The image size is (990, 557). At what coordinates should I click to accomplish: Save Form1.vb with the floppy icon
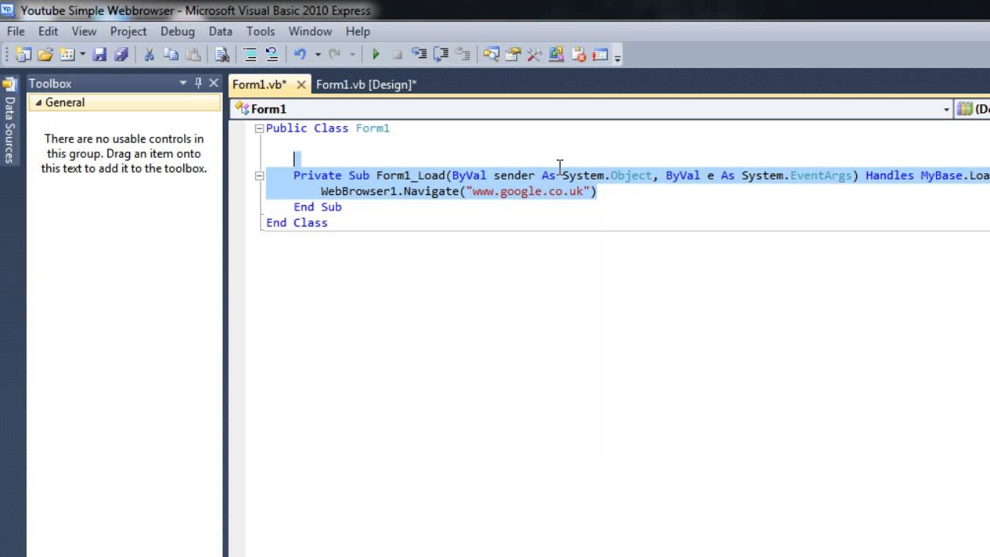99,54
